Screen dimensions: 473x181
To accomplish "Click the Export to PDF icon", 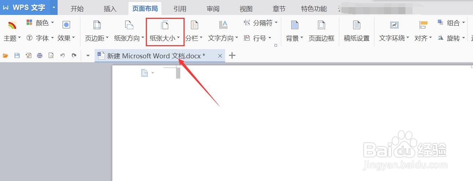I will click(28, 55).
